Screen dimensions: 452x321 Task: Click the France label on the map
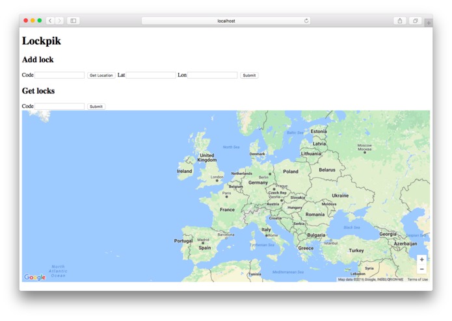point(227,210)
